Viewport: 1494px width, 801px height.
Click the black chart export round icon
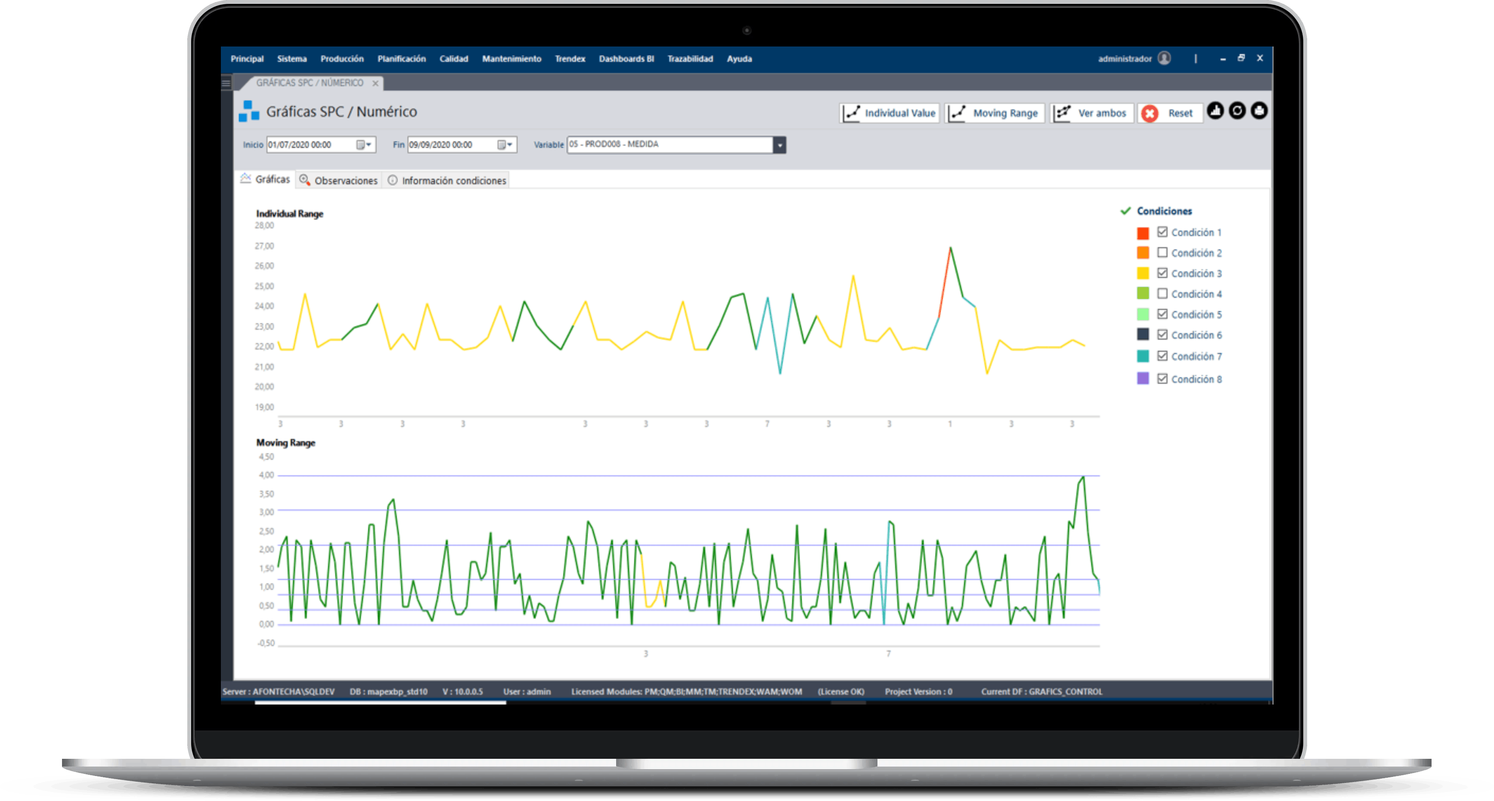(1215, 111)
